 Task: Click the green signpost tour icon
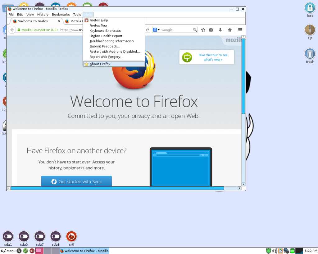(x=187, y=57)
